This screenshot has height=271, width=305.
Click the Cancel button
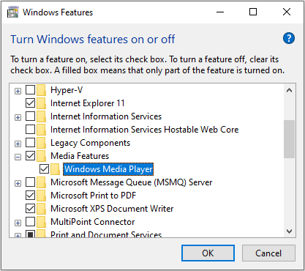[268, 253]
